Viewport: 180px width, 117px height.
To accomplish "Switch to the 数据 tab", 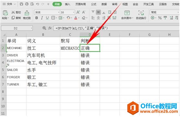I will coord(104,4).
